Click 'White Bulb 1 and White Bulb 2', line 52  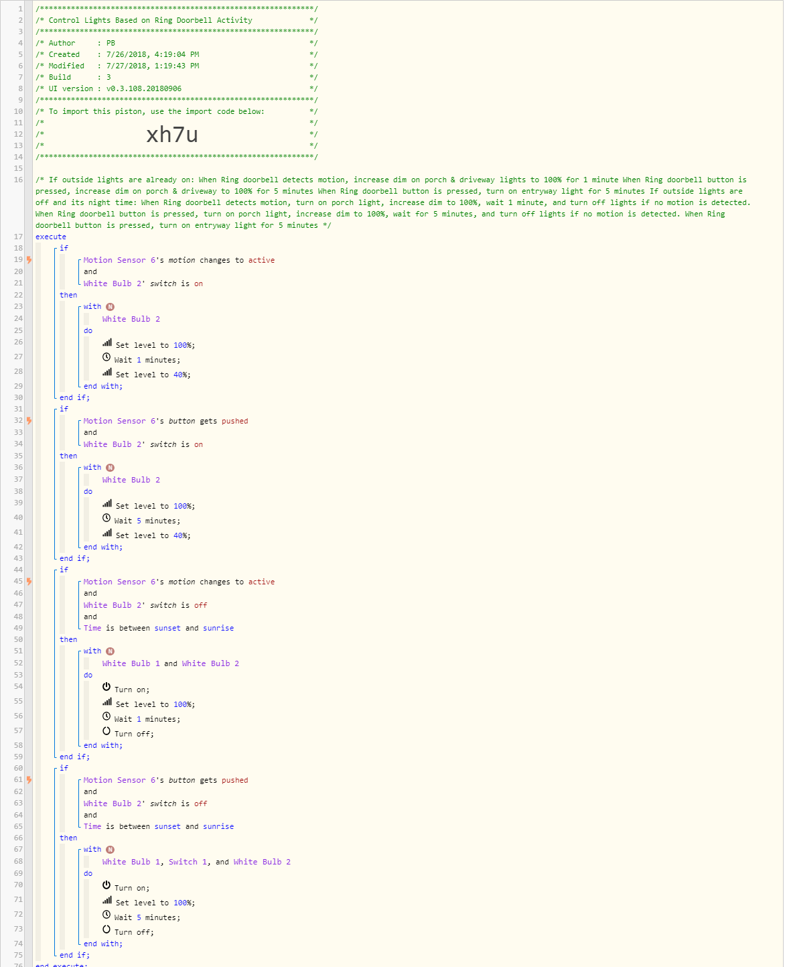pyautogui.click(x=171, y=663)
